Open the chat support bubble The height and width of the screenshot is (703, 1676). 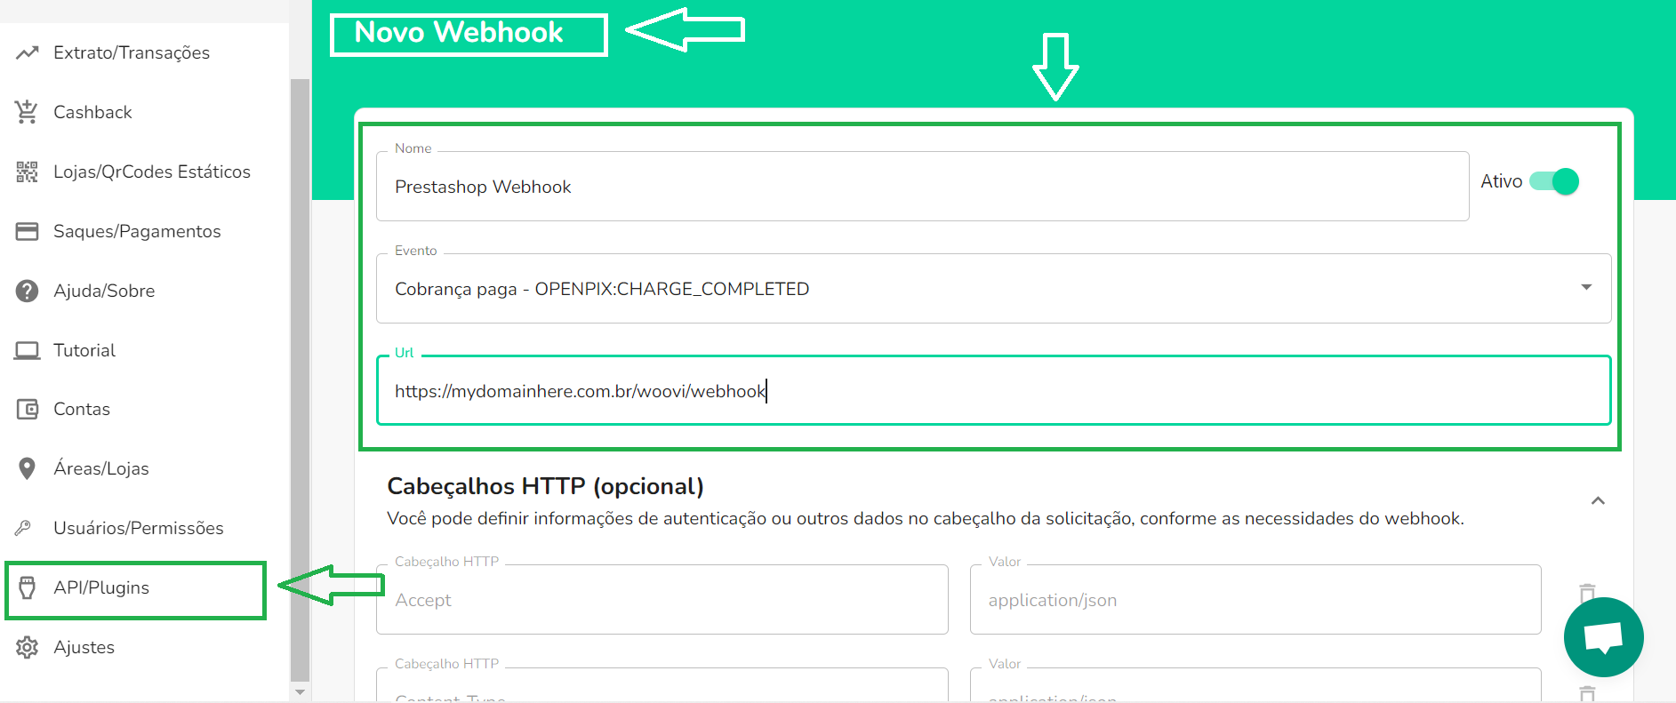pyautogui.click(x=1603, y=637)
